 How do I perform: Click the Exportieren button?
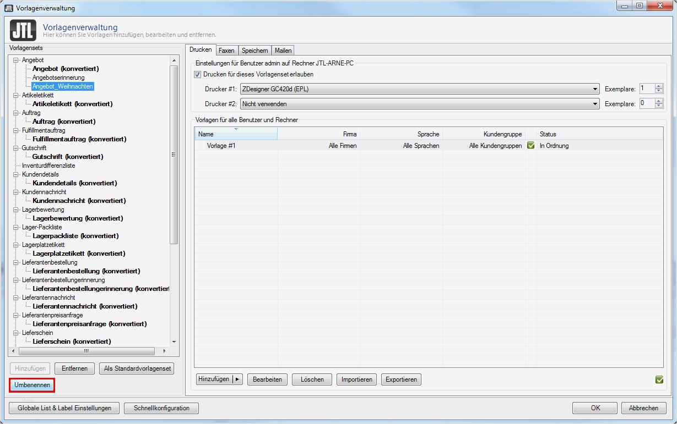point(401,379)
